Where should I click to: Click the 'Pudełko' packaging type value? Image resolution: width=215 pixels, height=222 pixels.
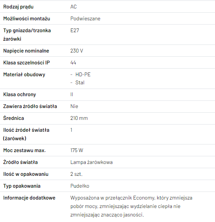tap(80, 186)
